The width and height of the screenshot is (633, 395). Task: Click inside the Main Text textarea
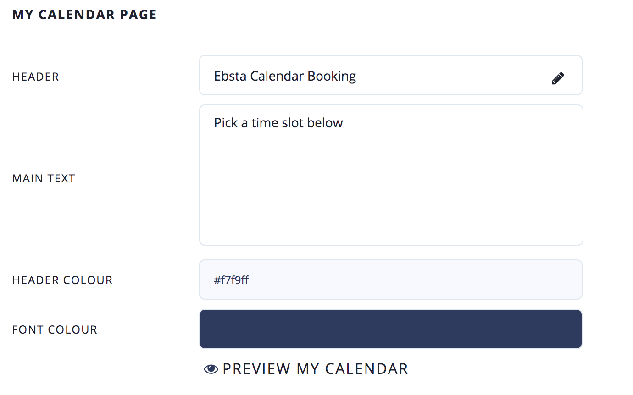pos(391,183)
